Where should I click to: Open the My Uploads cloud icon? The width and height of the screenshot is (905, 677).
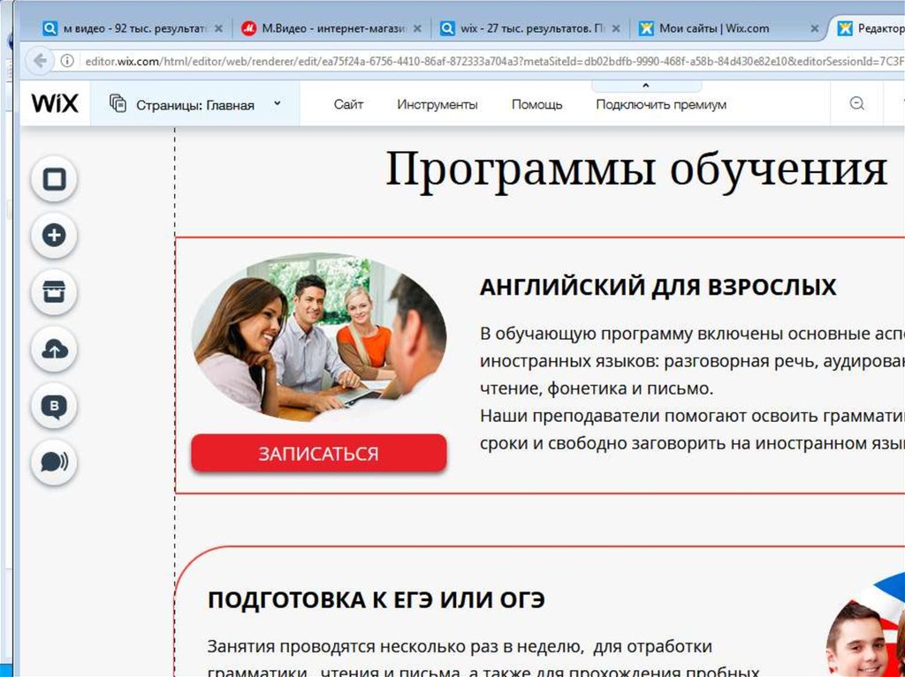54,349
